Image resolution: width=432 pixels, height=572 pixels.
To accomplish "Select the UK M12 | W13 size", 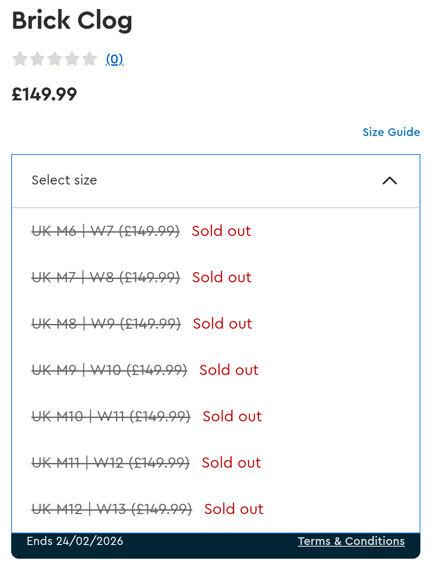I will coord(112,509).
